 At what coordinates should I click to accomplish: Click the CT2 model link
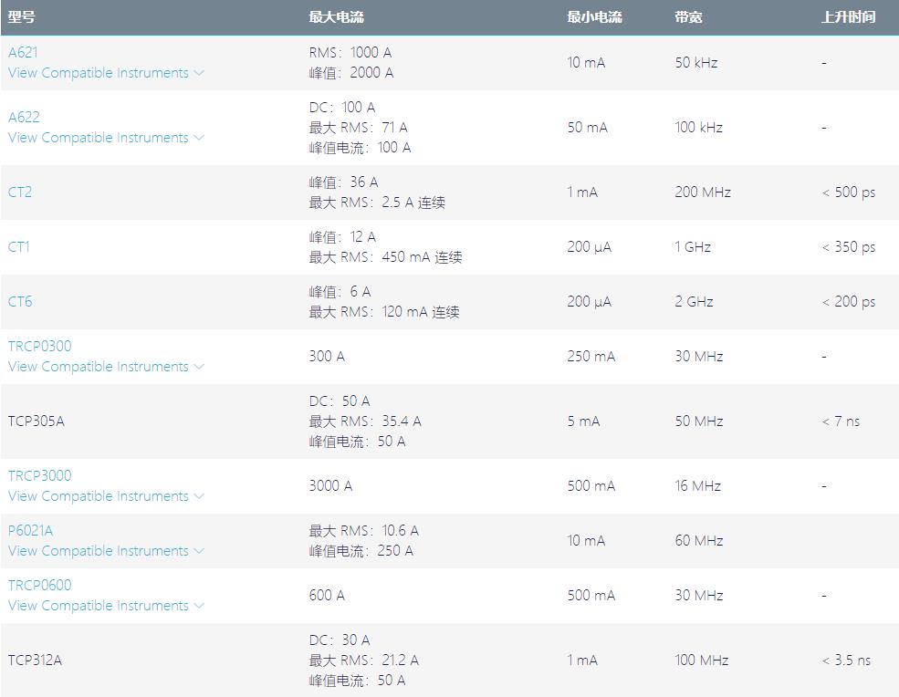tap(20, 192)
